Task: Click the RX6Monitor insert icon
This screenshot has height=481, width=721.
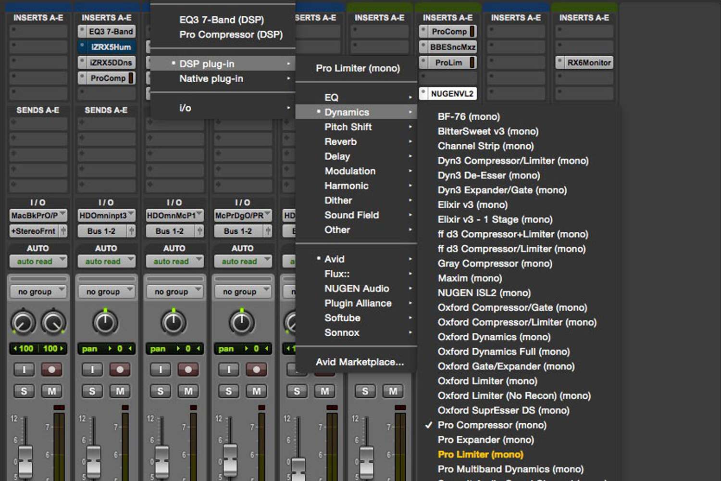Action: click(x=584, y=62)
